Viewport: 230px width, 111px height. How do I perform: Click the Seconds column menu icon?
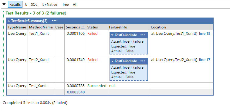tap(83, 27)
